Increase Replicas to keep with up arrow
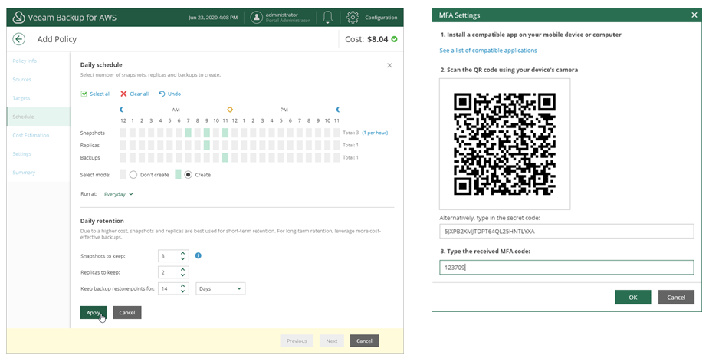 point(182,270)
